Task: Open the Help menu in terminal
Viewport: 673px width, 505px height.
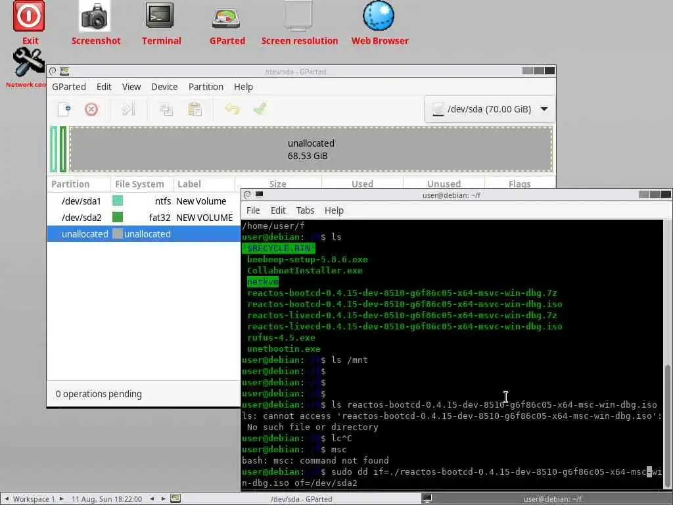Action: coord(333,210)
